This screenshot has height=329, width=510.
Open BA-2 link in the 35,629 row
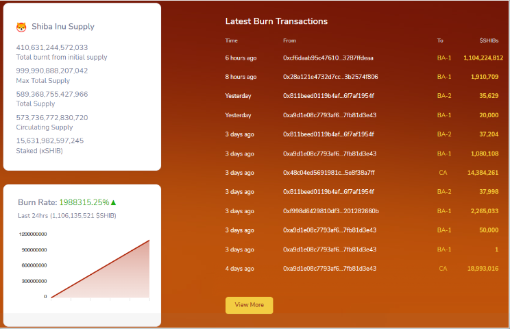(x=444, y=96)
